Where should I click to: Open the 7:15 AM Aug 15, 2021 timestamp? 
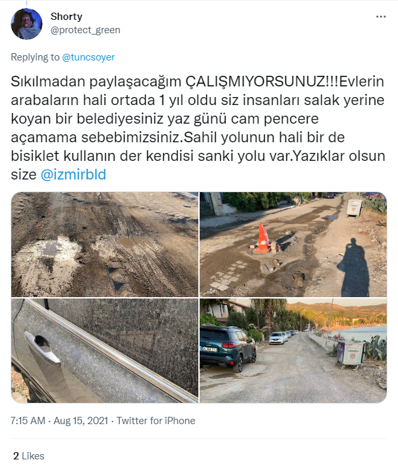[x=59, y=421]
